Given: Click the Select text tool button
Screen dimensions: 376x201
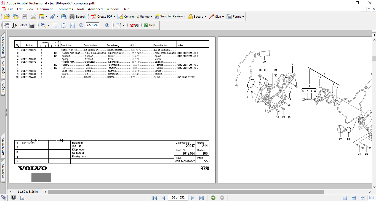Looking at the screenshot, I should click(20, 25).
